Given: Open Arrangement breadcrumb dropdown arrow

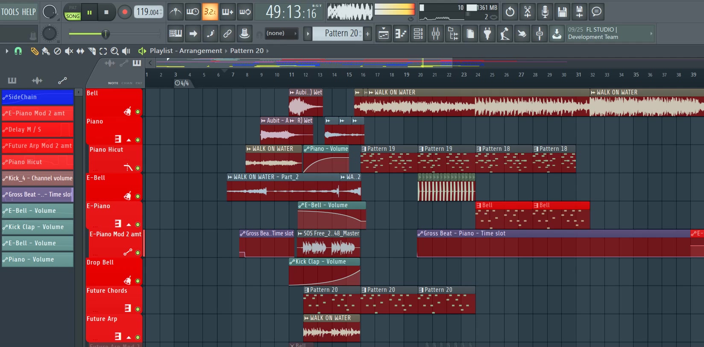Looking at the screenshot, I should pyautogui.click(x=226, y=51).
